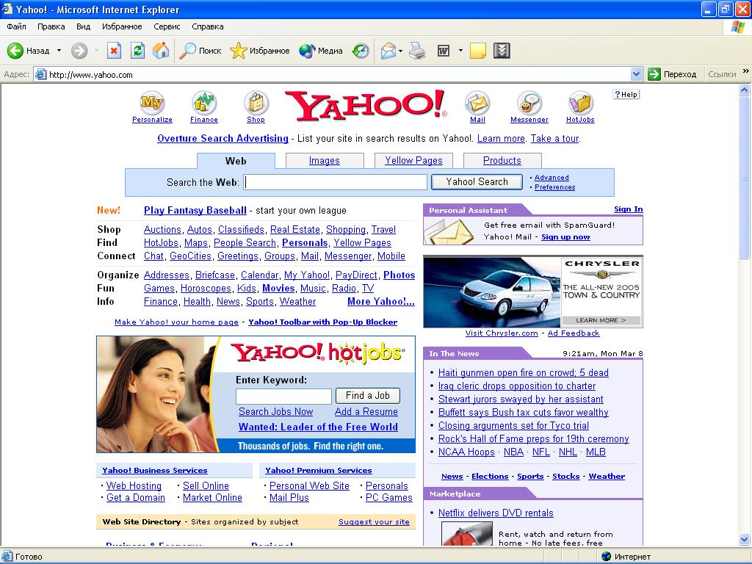Open the Play Fantasy Baseball link
Viewport: 752px width, 564px height.
click(x=195, y=210)
